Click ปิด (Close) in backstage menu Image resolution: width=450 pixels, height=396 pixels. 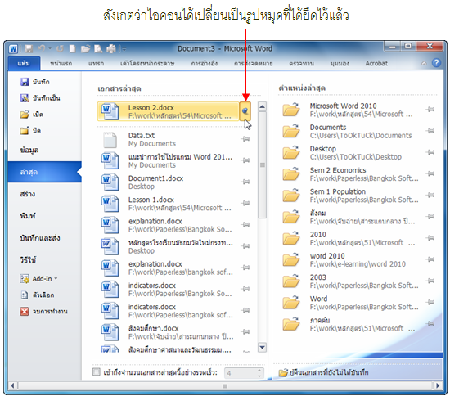30,131
